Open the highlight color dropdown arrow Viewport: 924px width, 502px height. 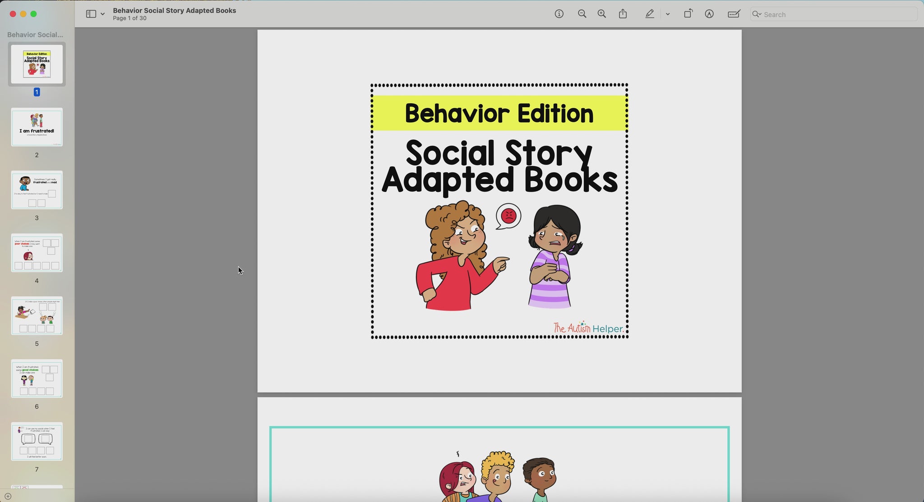pyautogui.click(x=668, y=14)
